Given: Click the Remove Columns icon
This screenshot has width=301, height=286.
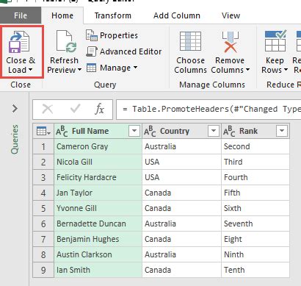Looking at the screenshot, I should click(x=230, y=42).
